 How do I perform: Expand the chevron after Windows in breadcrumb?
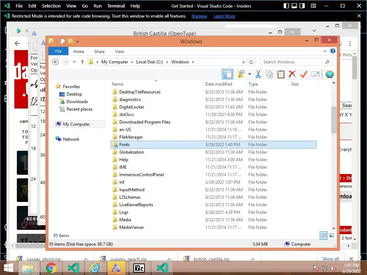193,62
